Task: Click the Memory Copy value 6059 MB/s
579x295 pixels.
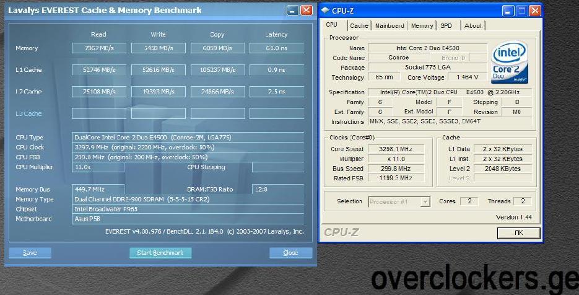Action: tap(217, 48)
